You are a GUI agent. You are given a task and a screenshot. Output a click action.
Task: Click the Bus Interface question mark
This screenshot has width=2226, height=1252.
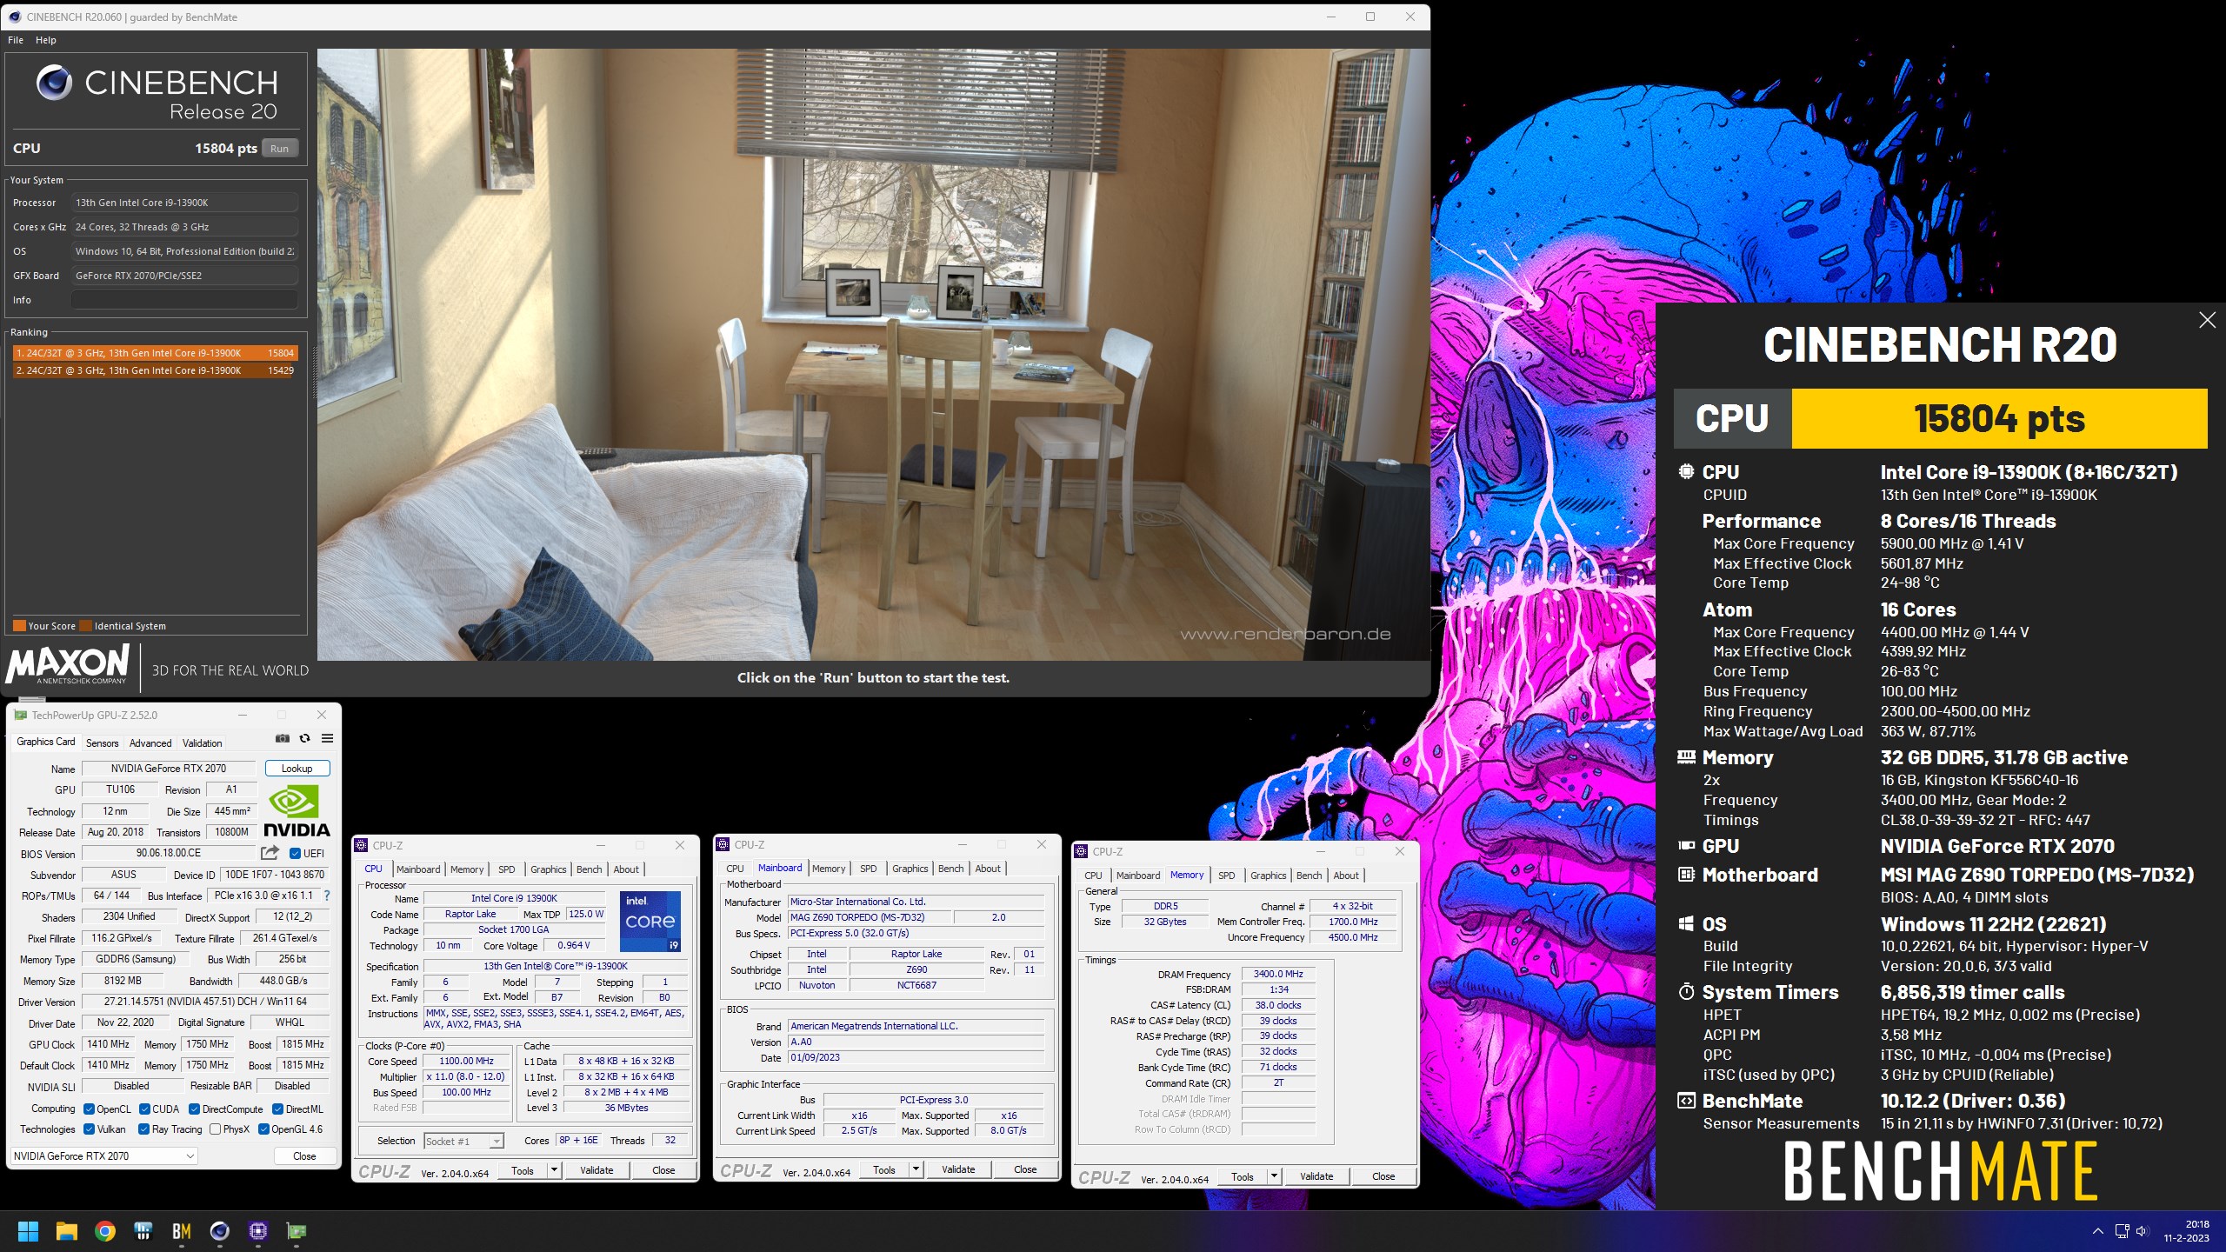click(327, 896)
